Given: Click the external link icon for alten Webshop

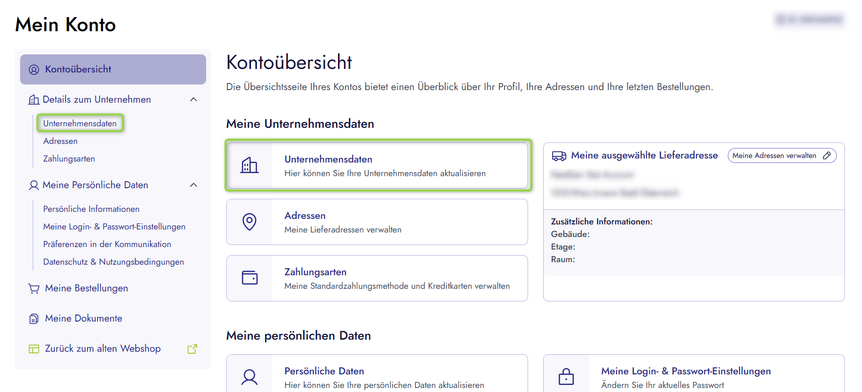Looking at the screenshot, I should (x=192, y=349).
